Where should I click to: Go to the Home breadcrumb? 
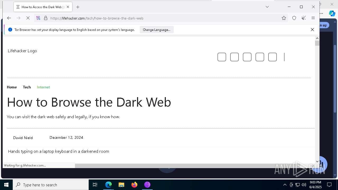coord(12,87)
